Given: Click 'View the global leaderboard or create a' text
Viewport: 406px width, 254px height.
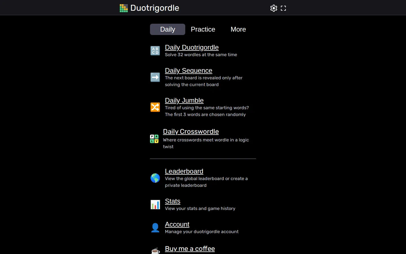Looking at the screenshot, I should pos(206,179).
